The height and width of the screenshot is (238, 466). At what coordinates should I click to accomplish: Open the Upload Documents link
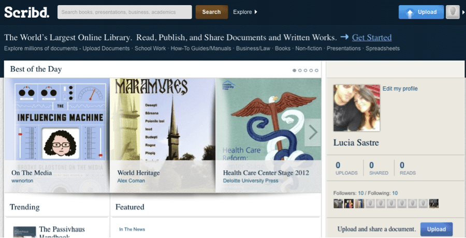pyautogui.click(x=106, y=49)
